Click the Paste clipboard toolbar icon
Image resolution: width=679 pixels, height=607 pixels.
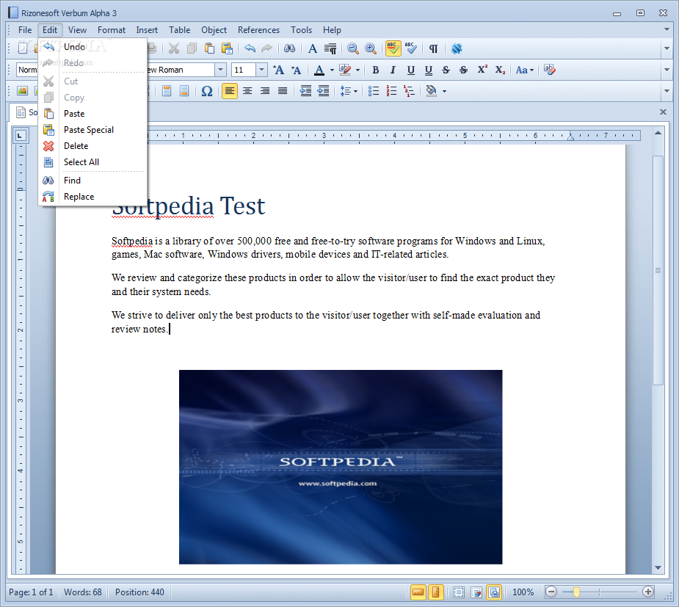(x=210, y=48)
